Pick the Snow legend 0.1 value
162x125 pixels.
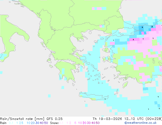pyautogui.click(x=61, y=123)
